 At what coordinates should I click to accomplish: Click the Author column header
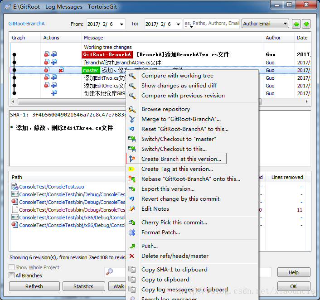[279, 38]
